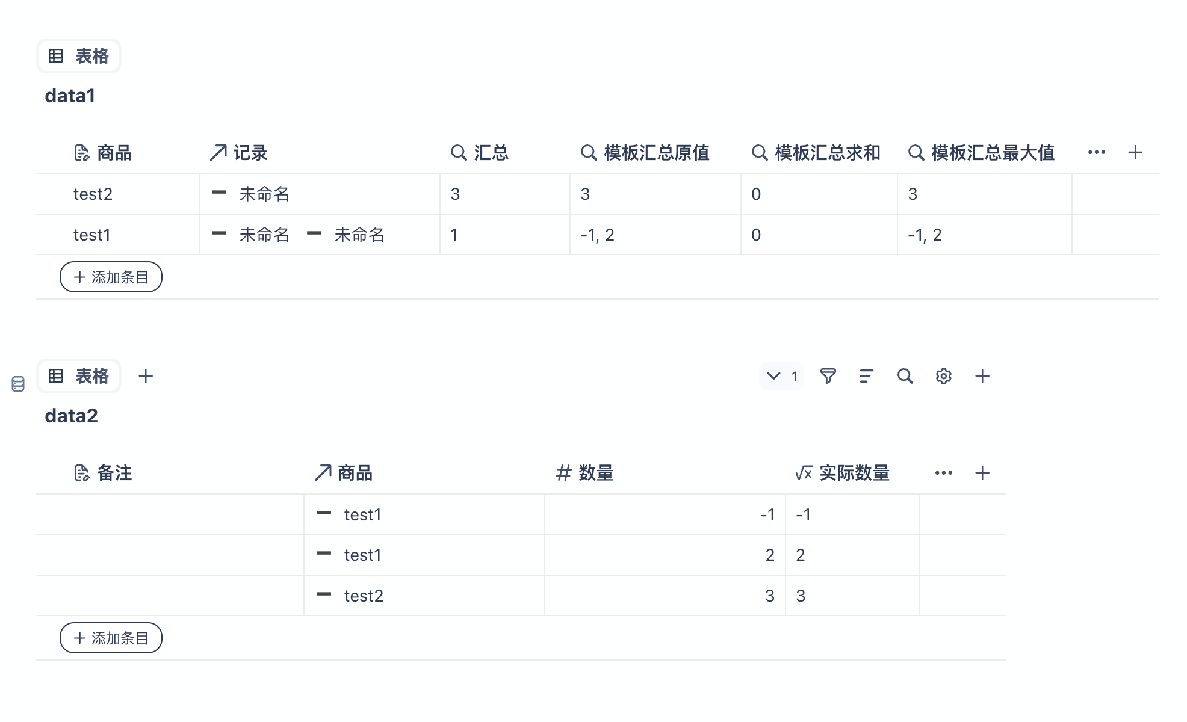1187x722 pixels.
Task: Open the ... menu in data1 header row
Action: pyautogui.click(x=1096, y=152)
